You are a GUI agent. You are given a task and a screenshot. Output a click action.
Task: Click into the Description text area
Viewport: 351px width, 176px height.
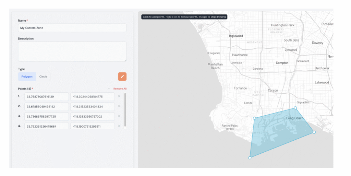(x=72, y=51)
